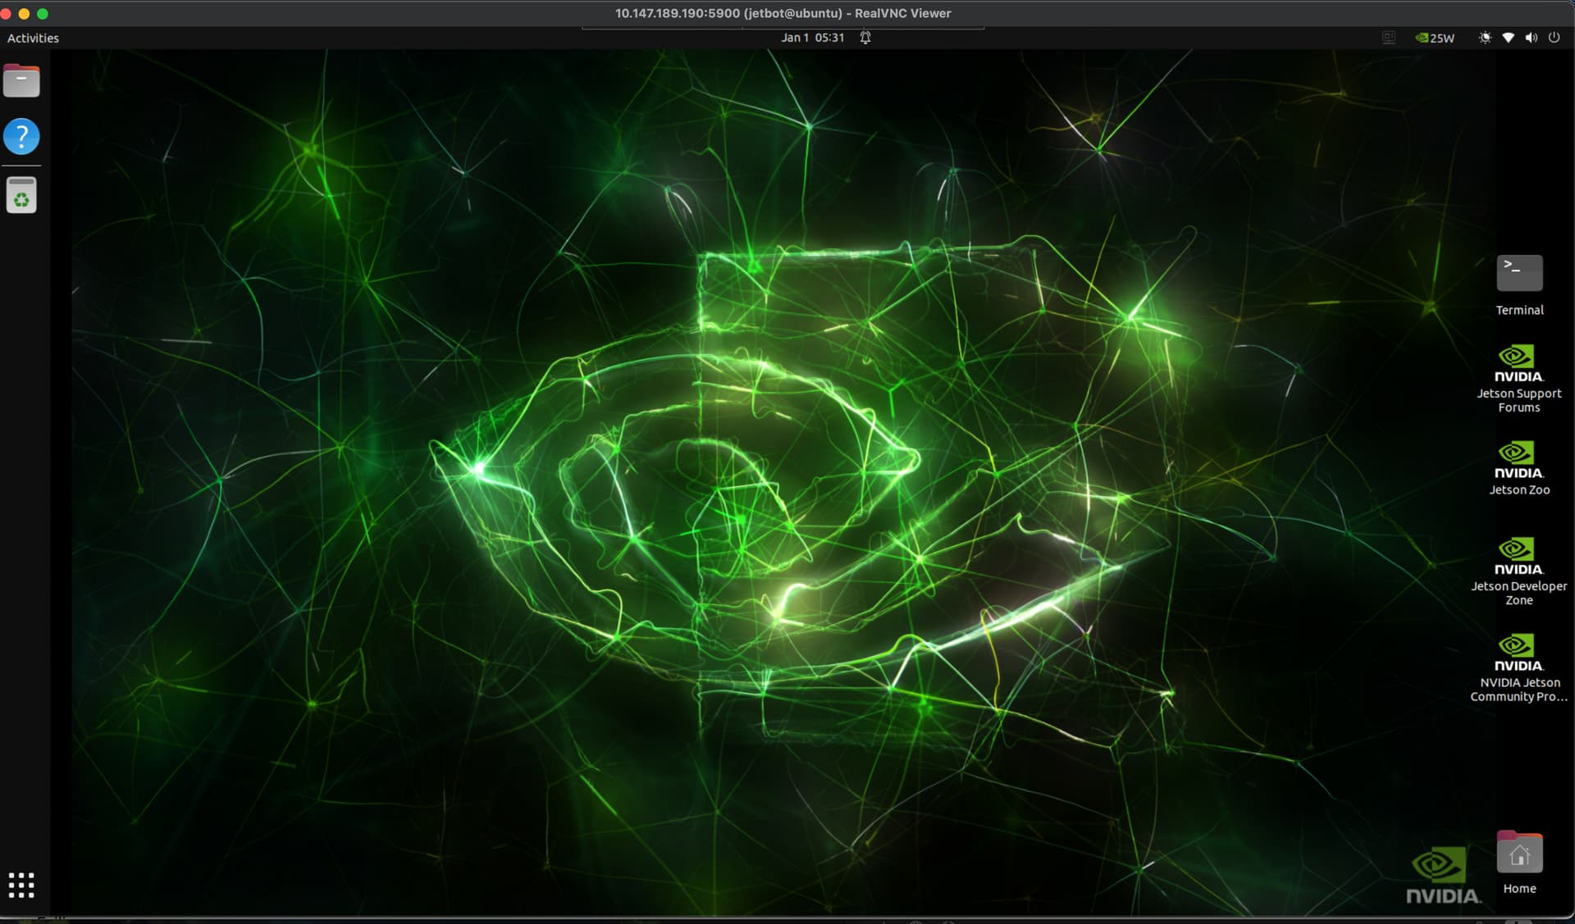Open the Terminal desktop shortcut
1575x924 pixels.
(x=1519, y=285)
